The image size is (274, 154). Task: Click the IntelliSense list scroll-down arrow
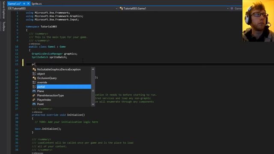[x=93, y=104]
